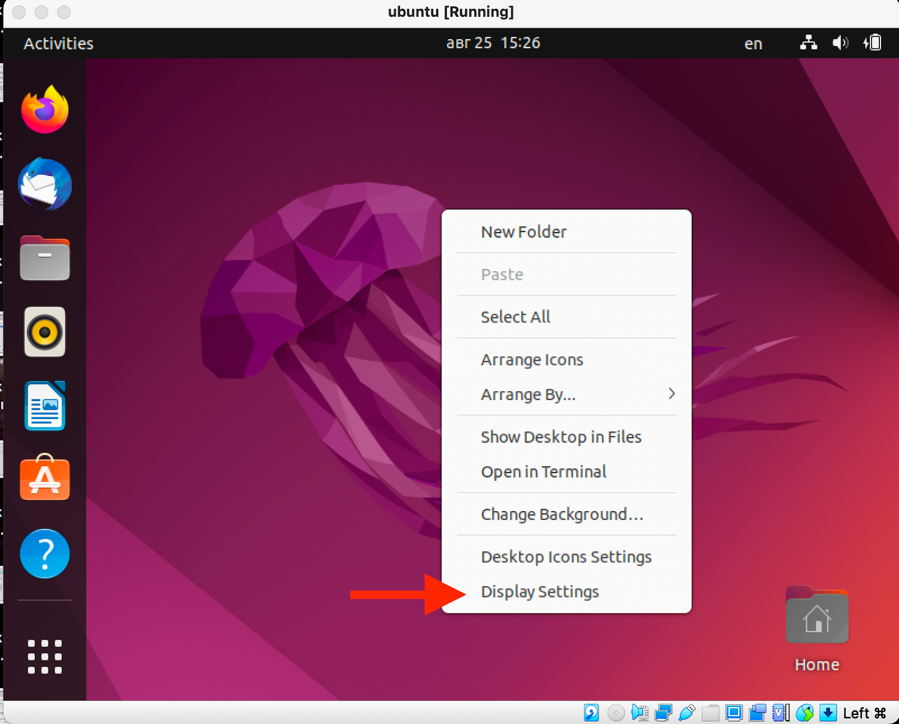Click the battery power status icon
Screen dimensions: 899x724
pos(873,43)
